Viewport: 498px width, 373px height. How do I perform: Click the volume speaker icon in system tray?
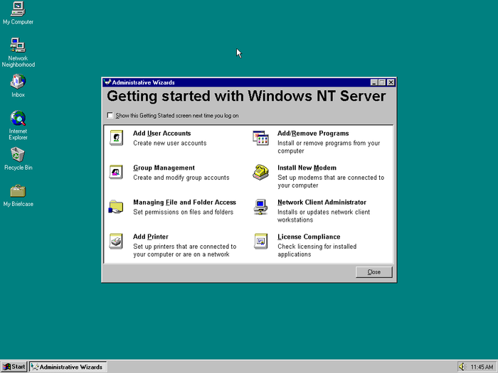pyautogui.click(x=462, y=367)
